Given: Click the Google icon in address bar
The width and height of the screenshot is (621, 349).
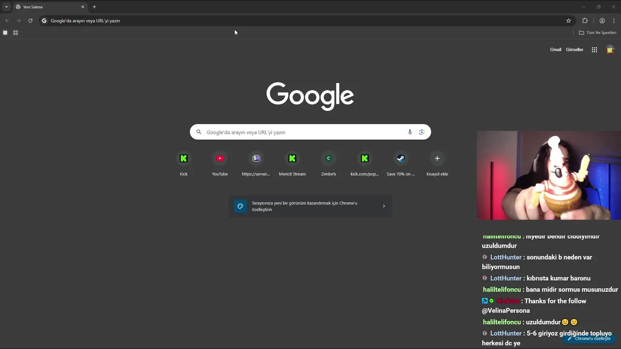Looking at the screenshot, I should tap(44, 20).
